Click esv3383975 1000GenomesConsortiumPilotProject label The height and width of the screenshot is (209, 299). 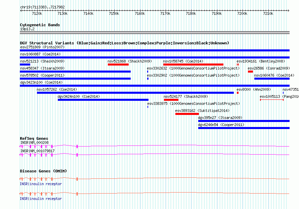click(194, 103)
